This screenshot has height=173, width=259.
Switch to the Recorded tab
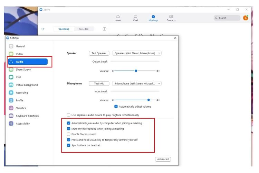click(x=83, y=29)
